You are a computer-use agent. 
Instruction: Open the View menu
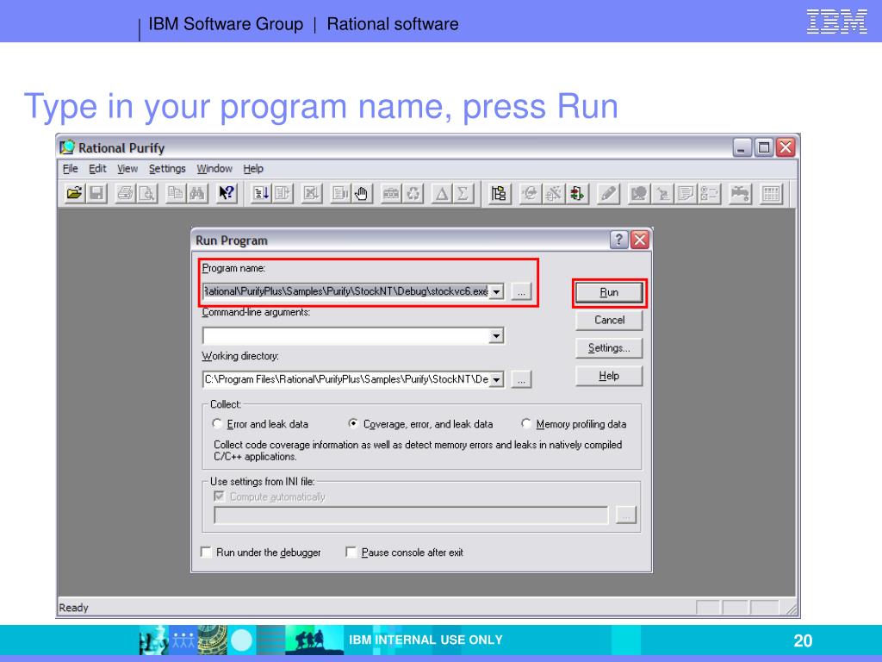pyautogui.click(x=127, y=168)
